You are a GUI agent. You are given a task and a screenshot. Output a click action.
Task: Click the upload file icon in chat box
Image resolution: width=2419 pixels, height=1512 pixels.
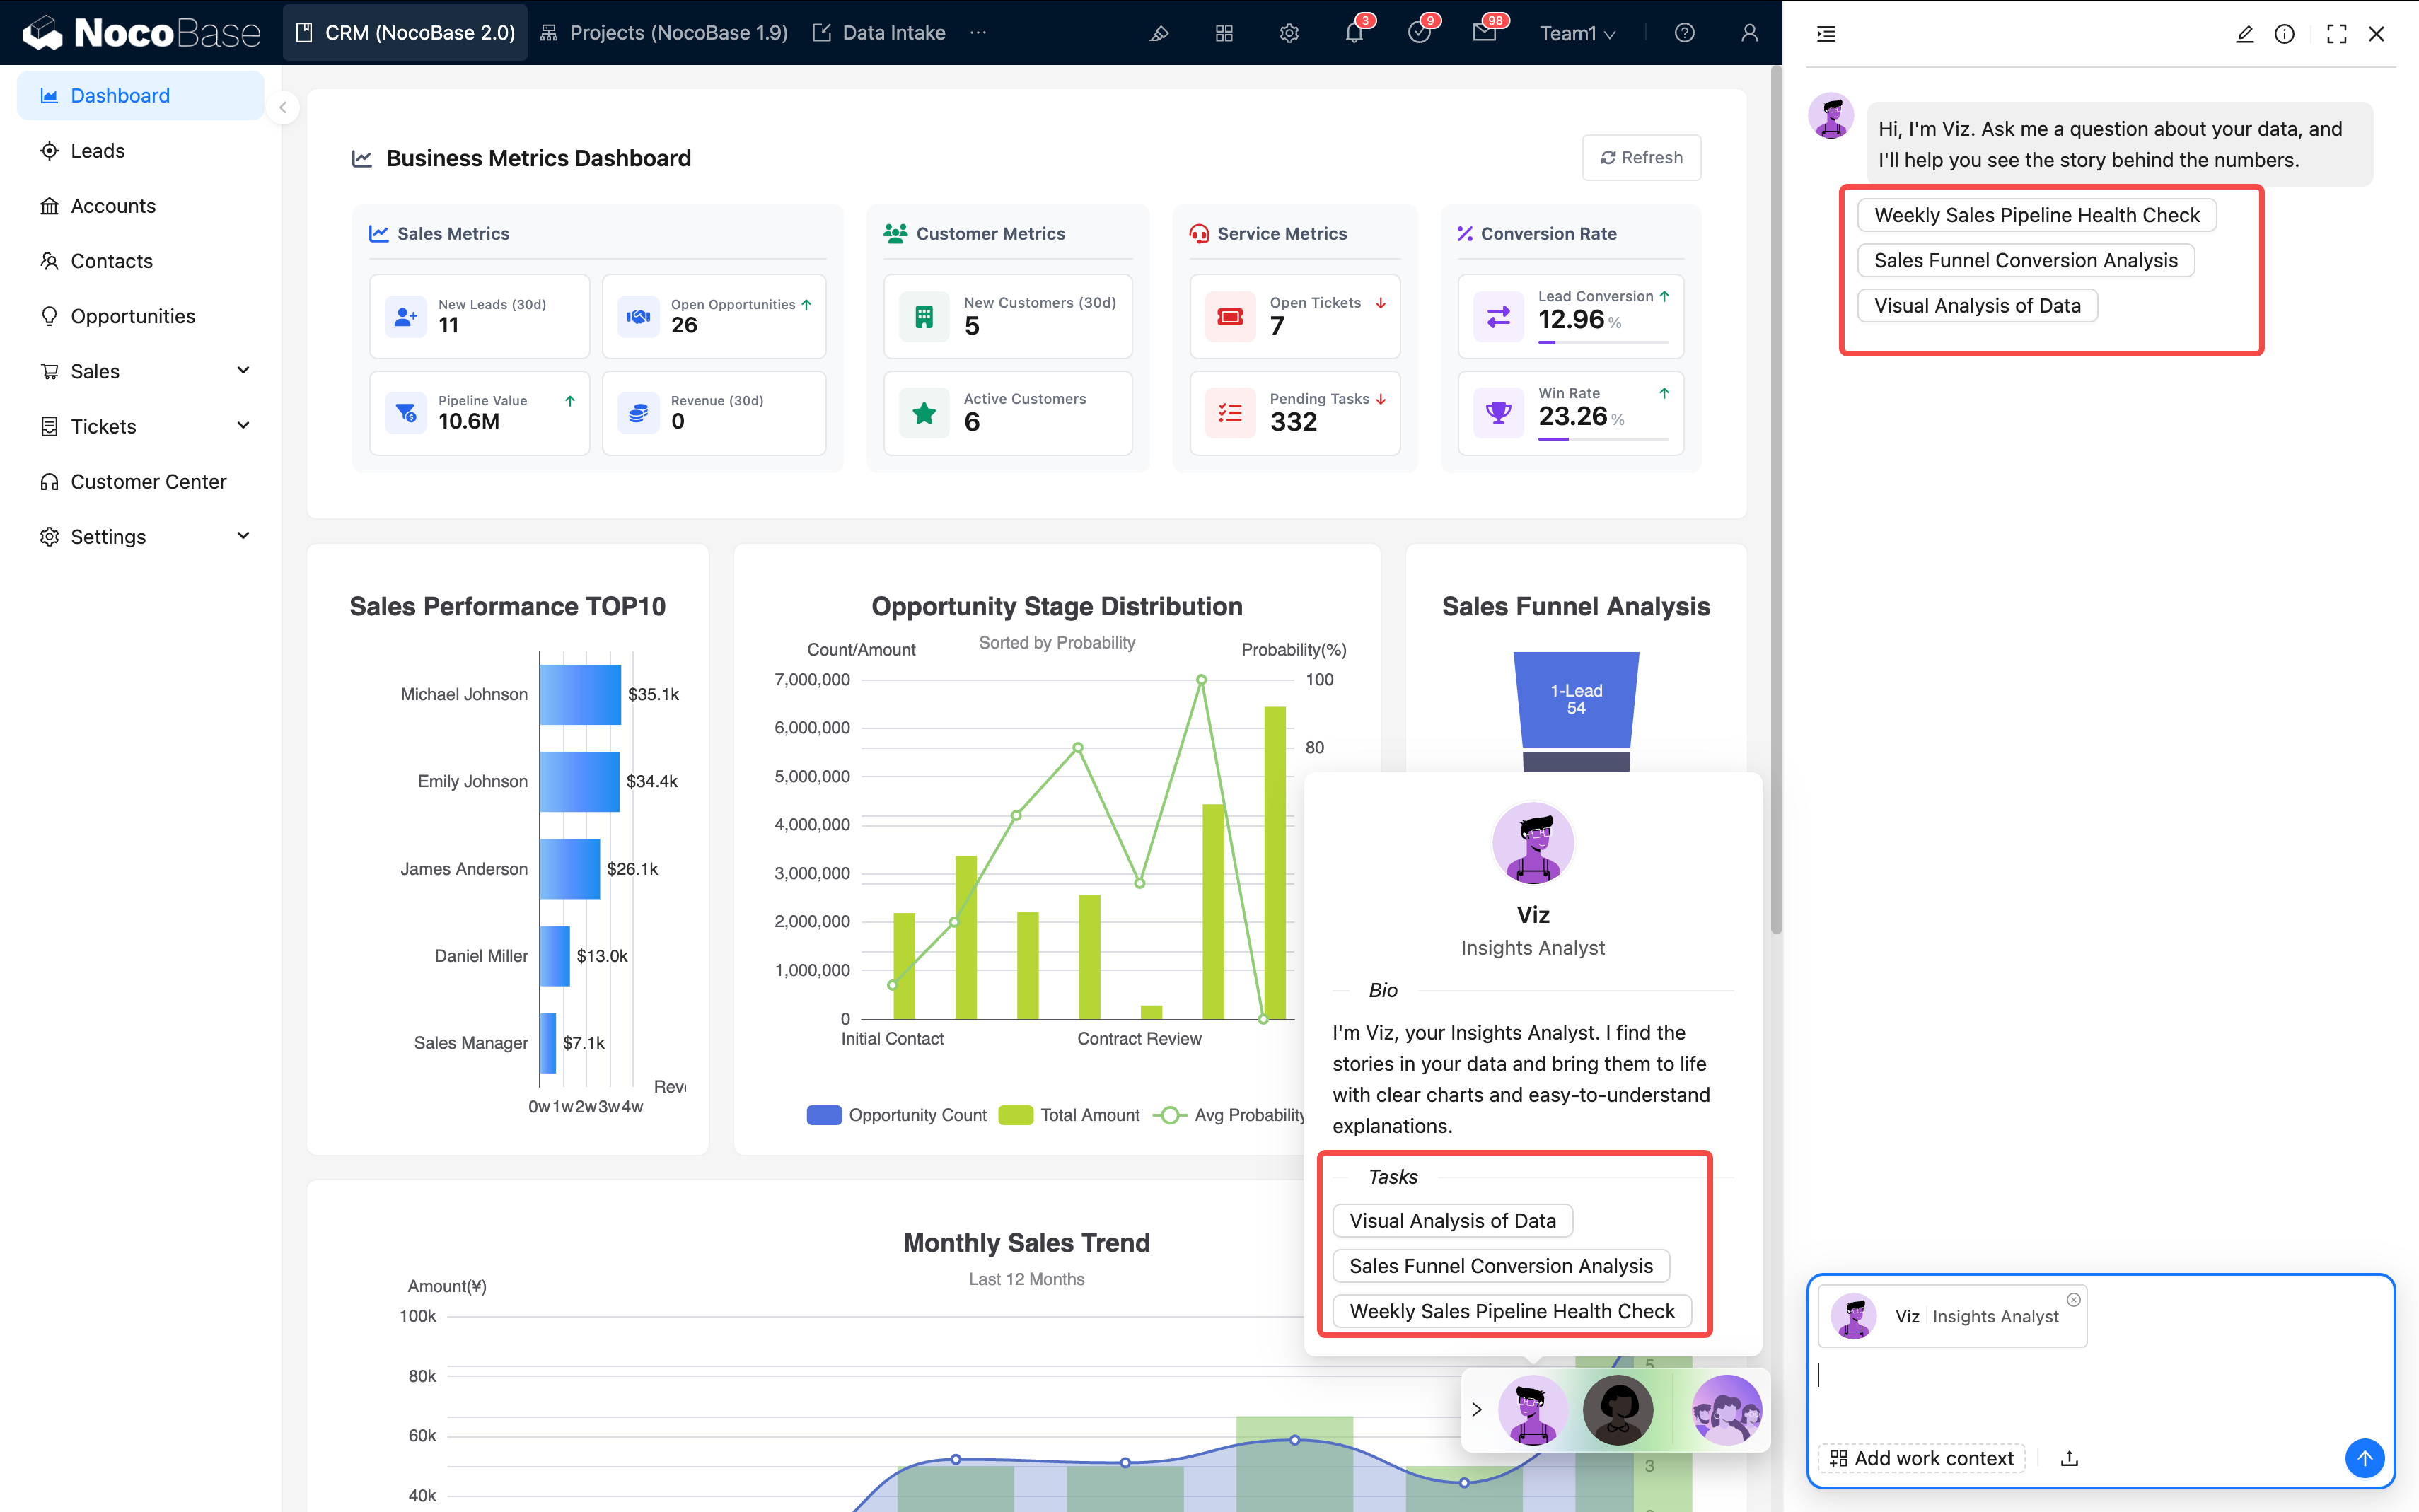[x=2069, y=1458]
